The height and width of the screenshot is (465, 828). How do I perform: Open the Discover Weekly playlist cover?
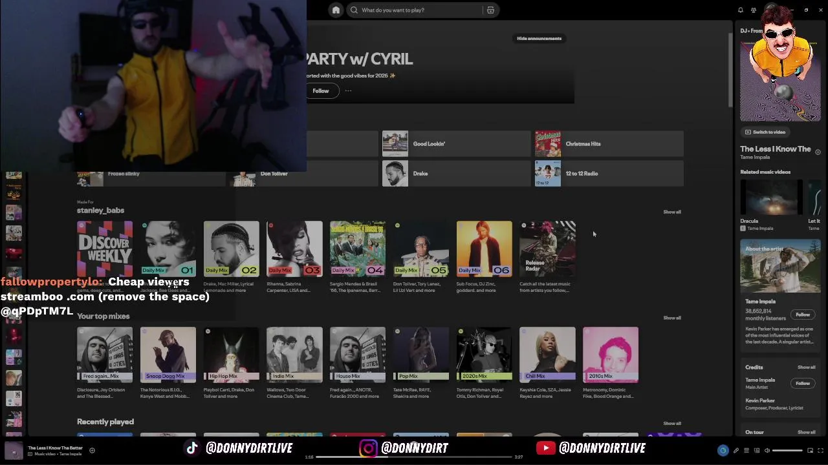pyautogui.click(x=105, y=249)
